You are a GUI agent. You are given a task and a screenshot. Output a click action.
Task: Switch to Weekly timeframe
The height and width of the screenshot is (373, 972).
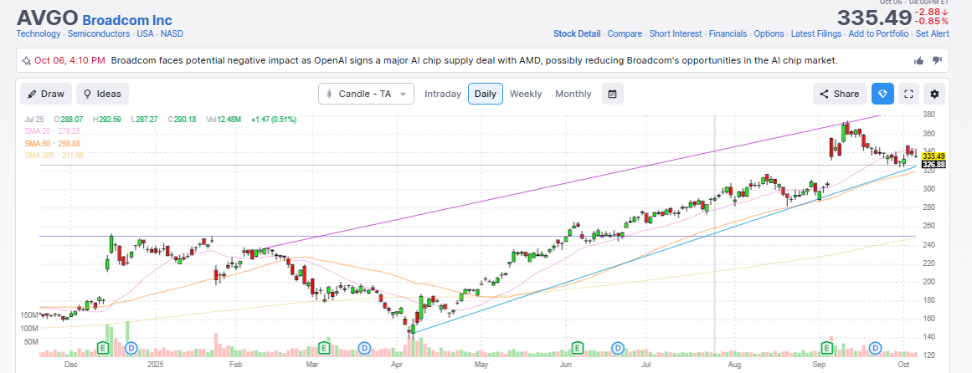(526, 95)
